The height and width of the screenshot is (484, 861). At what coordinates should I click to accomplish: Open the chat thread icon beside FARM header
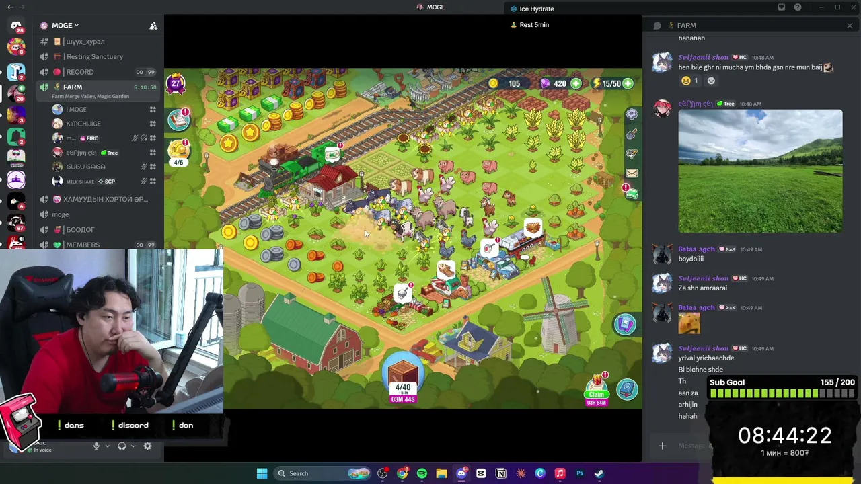(x=657, y=26)
